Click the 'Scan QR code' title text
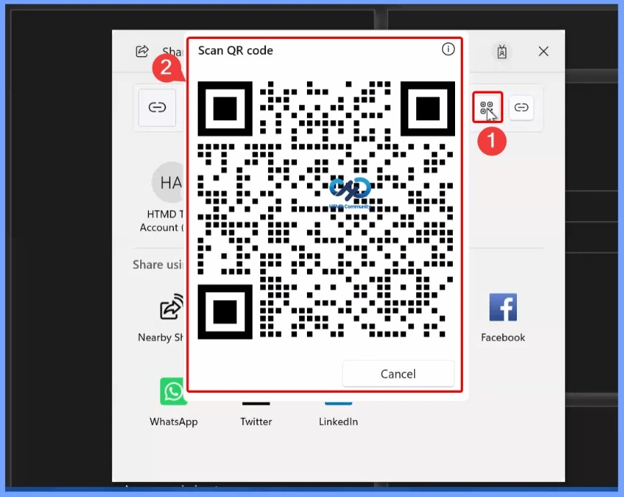This screenshot has width=624, height=497. (236, 50)
